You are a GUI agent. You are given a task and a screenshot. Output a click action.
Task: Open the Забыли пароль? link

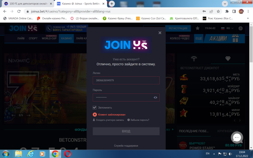point(138,120)
